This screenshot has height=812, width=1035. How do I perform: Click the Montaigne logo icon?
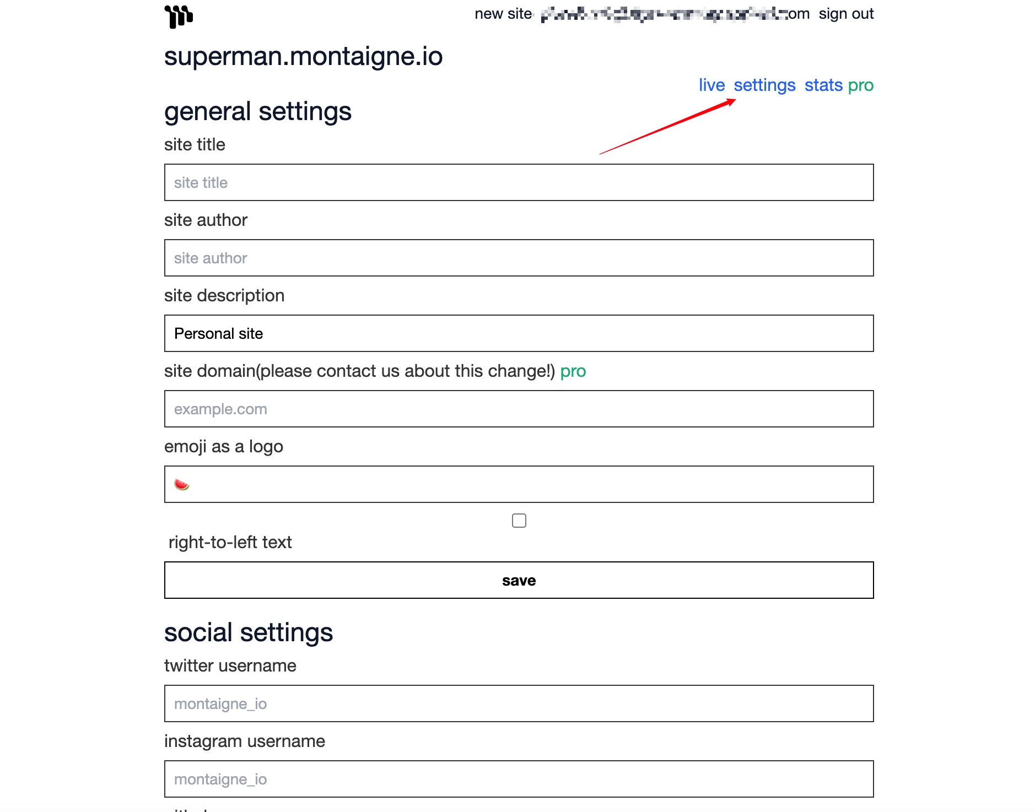click(x=179, y=16)
